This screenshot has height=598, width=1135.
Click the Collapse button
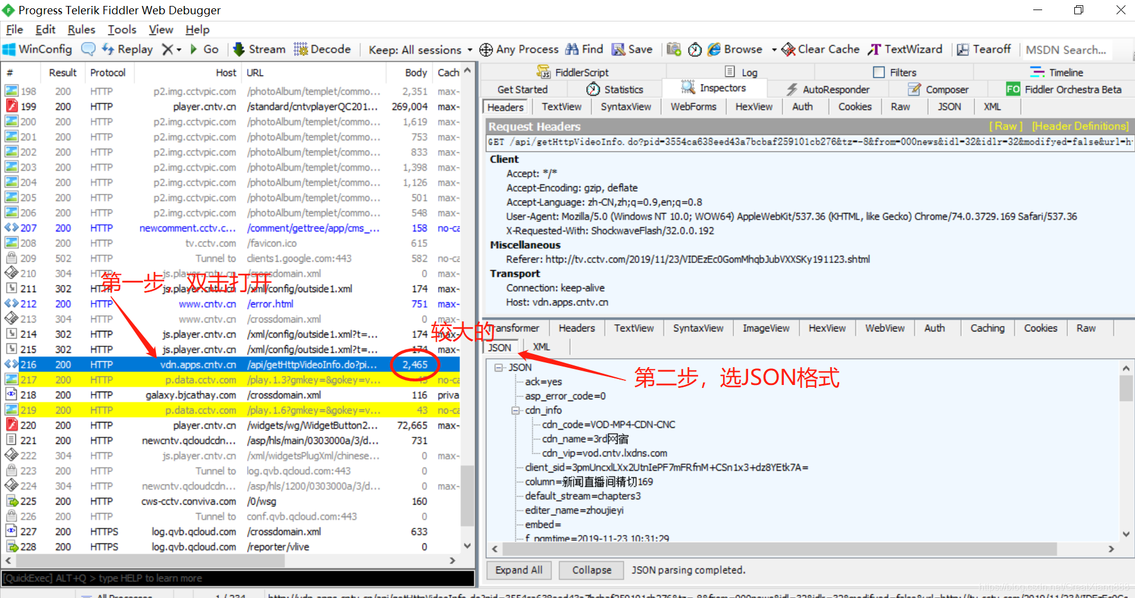click(592, 570)
